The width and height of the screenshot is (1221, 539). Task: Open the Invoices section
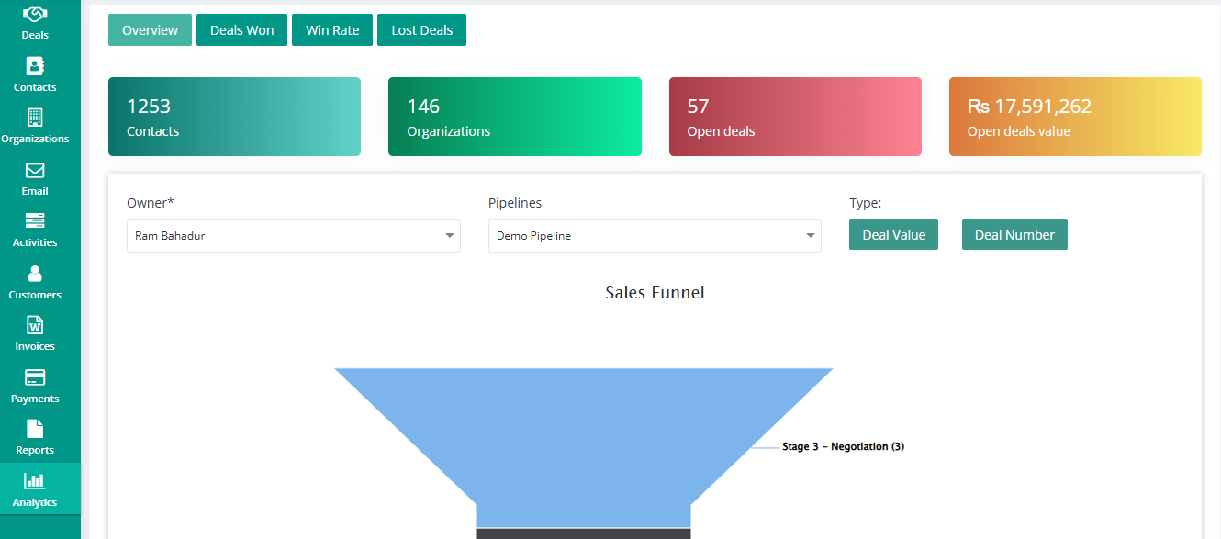click(35, 332)
